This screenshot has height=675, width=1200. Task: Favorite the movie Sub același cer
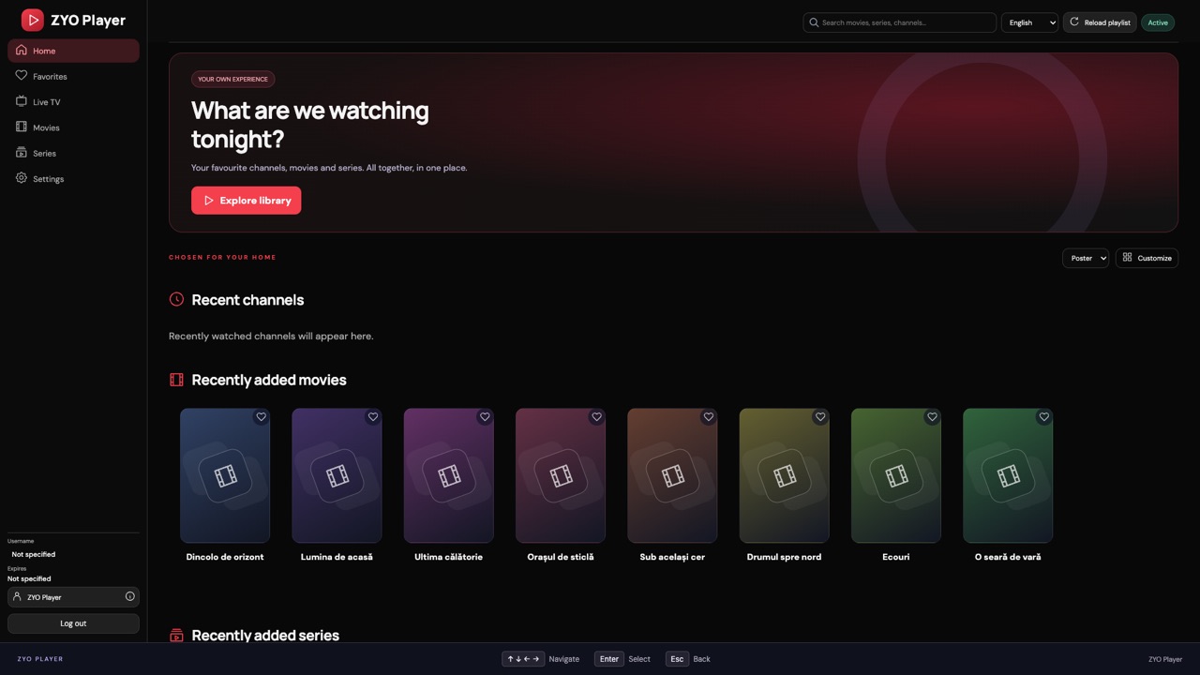coord(709,417)
